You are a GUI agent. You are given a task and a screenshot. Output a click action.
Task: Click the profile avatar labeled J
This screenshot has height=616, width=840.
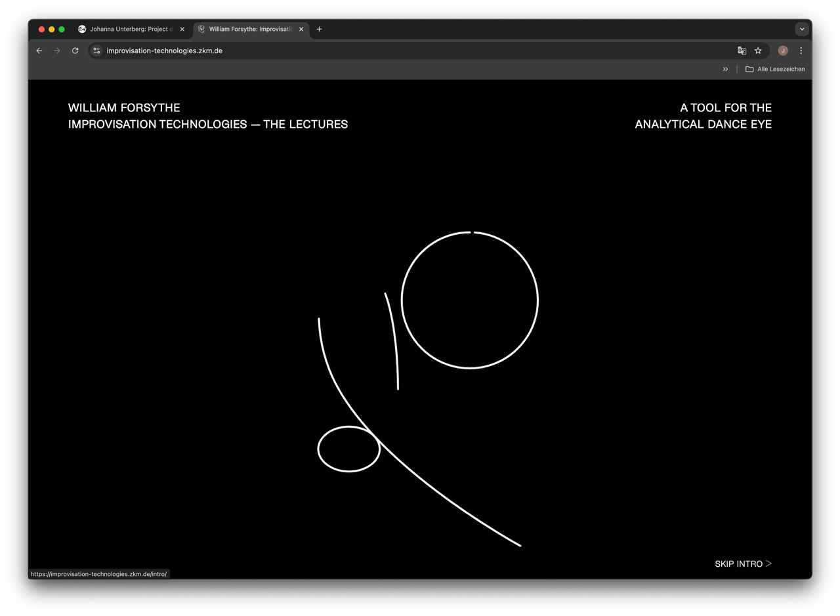point(782,51)
